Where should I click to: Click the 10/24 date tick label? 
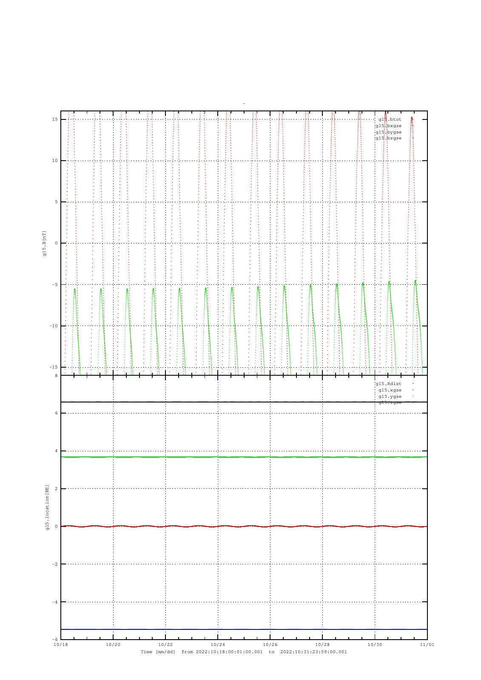(218, 644)
